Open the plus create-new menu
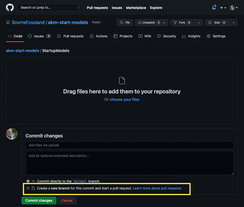The height and width of the screenshot is (207, 244). [x=223, y=8]
